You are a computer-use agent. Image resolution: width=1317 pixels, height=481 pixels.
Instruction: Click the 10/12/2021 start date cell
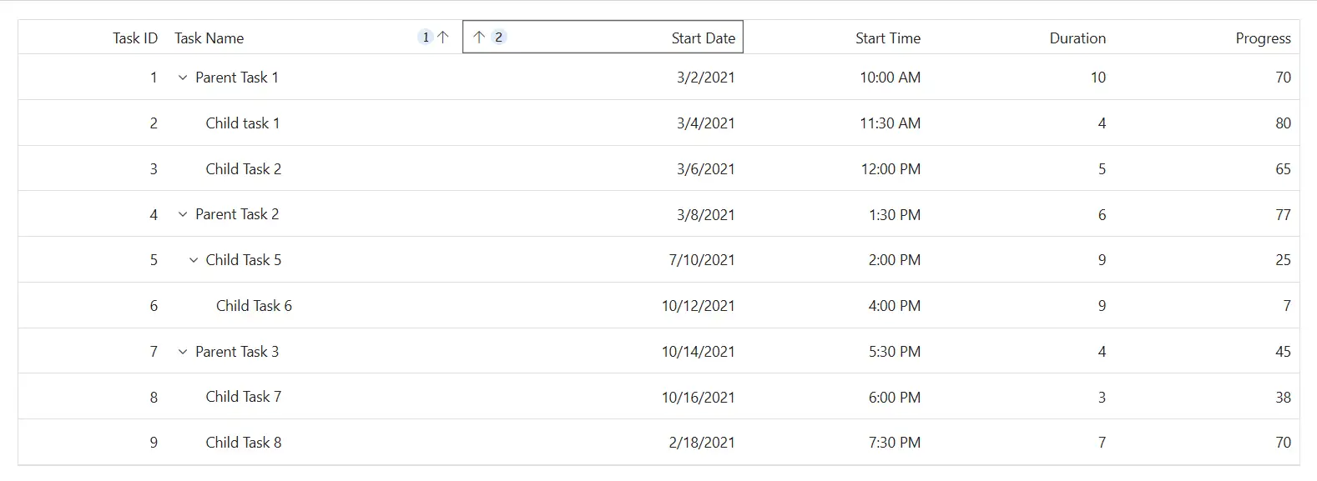click(603, 306)
